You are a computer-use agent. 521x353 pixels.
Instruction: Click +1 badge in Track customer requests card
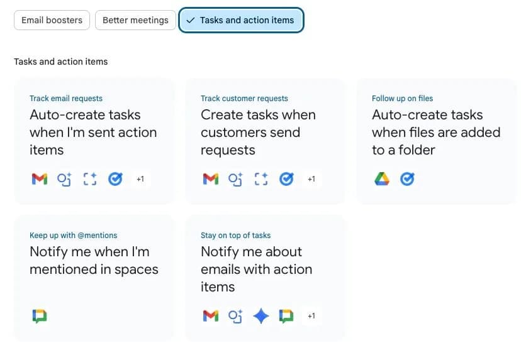point(311,179)
